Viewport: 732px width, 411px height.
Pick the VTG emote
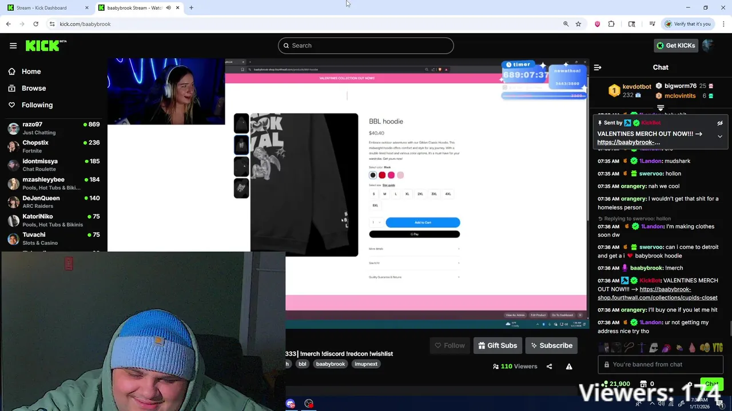coord(718,347)
